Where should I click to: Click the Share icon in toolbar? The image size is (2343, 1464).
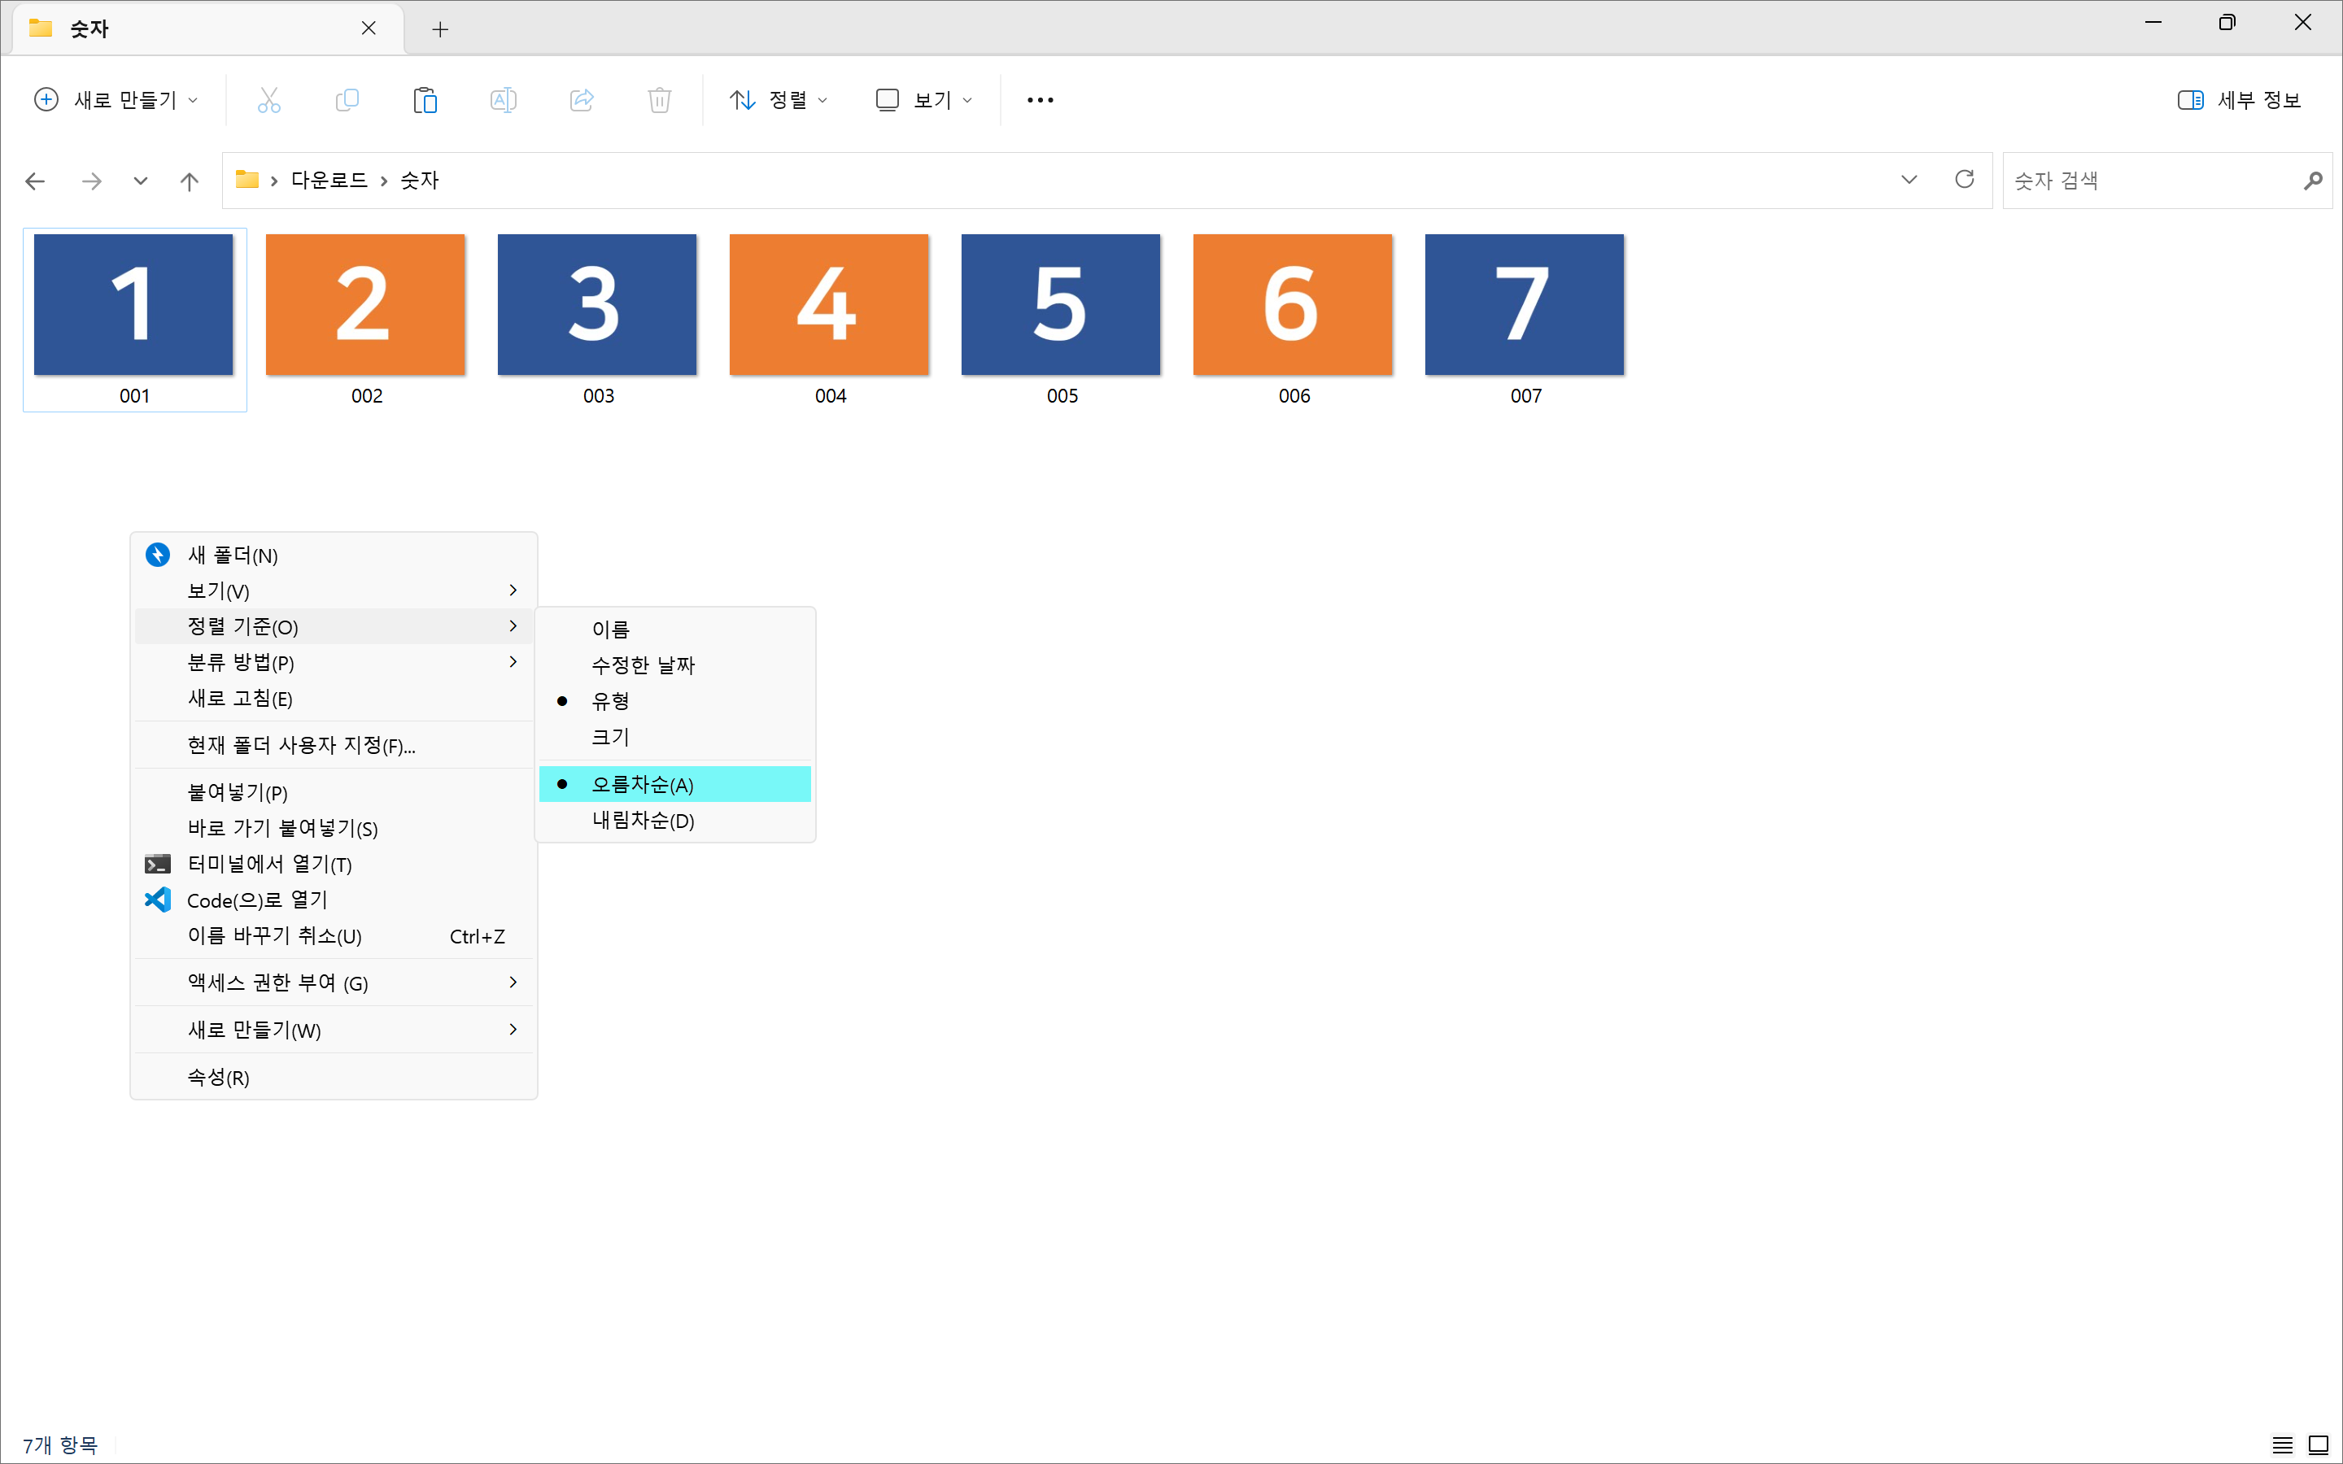click(x=581, y=100)
